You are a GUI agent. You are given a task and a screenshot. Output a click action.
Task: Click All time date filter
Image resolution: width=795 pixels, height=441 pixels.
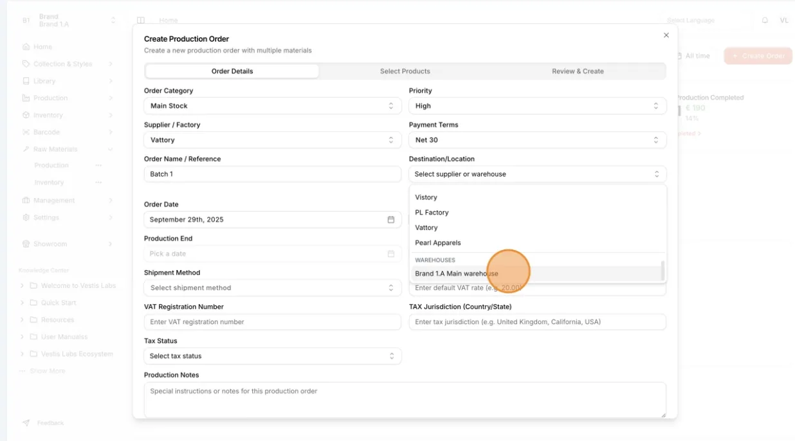click(x=693, y=56)
